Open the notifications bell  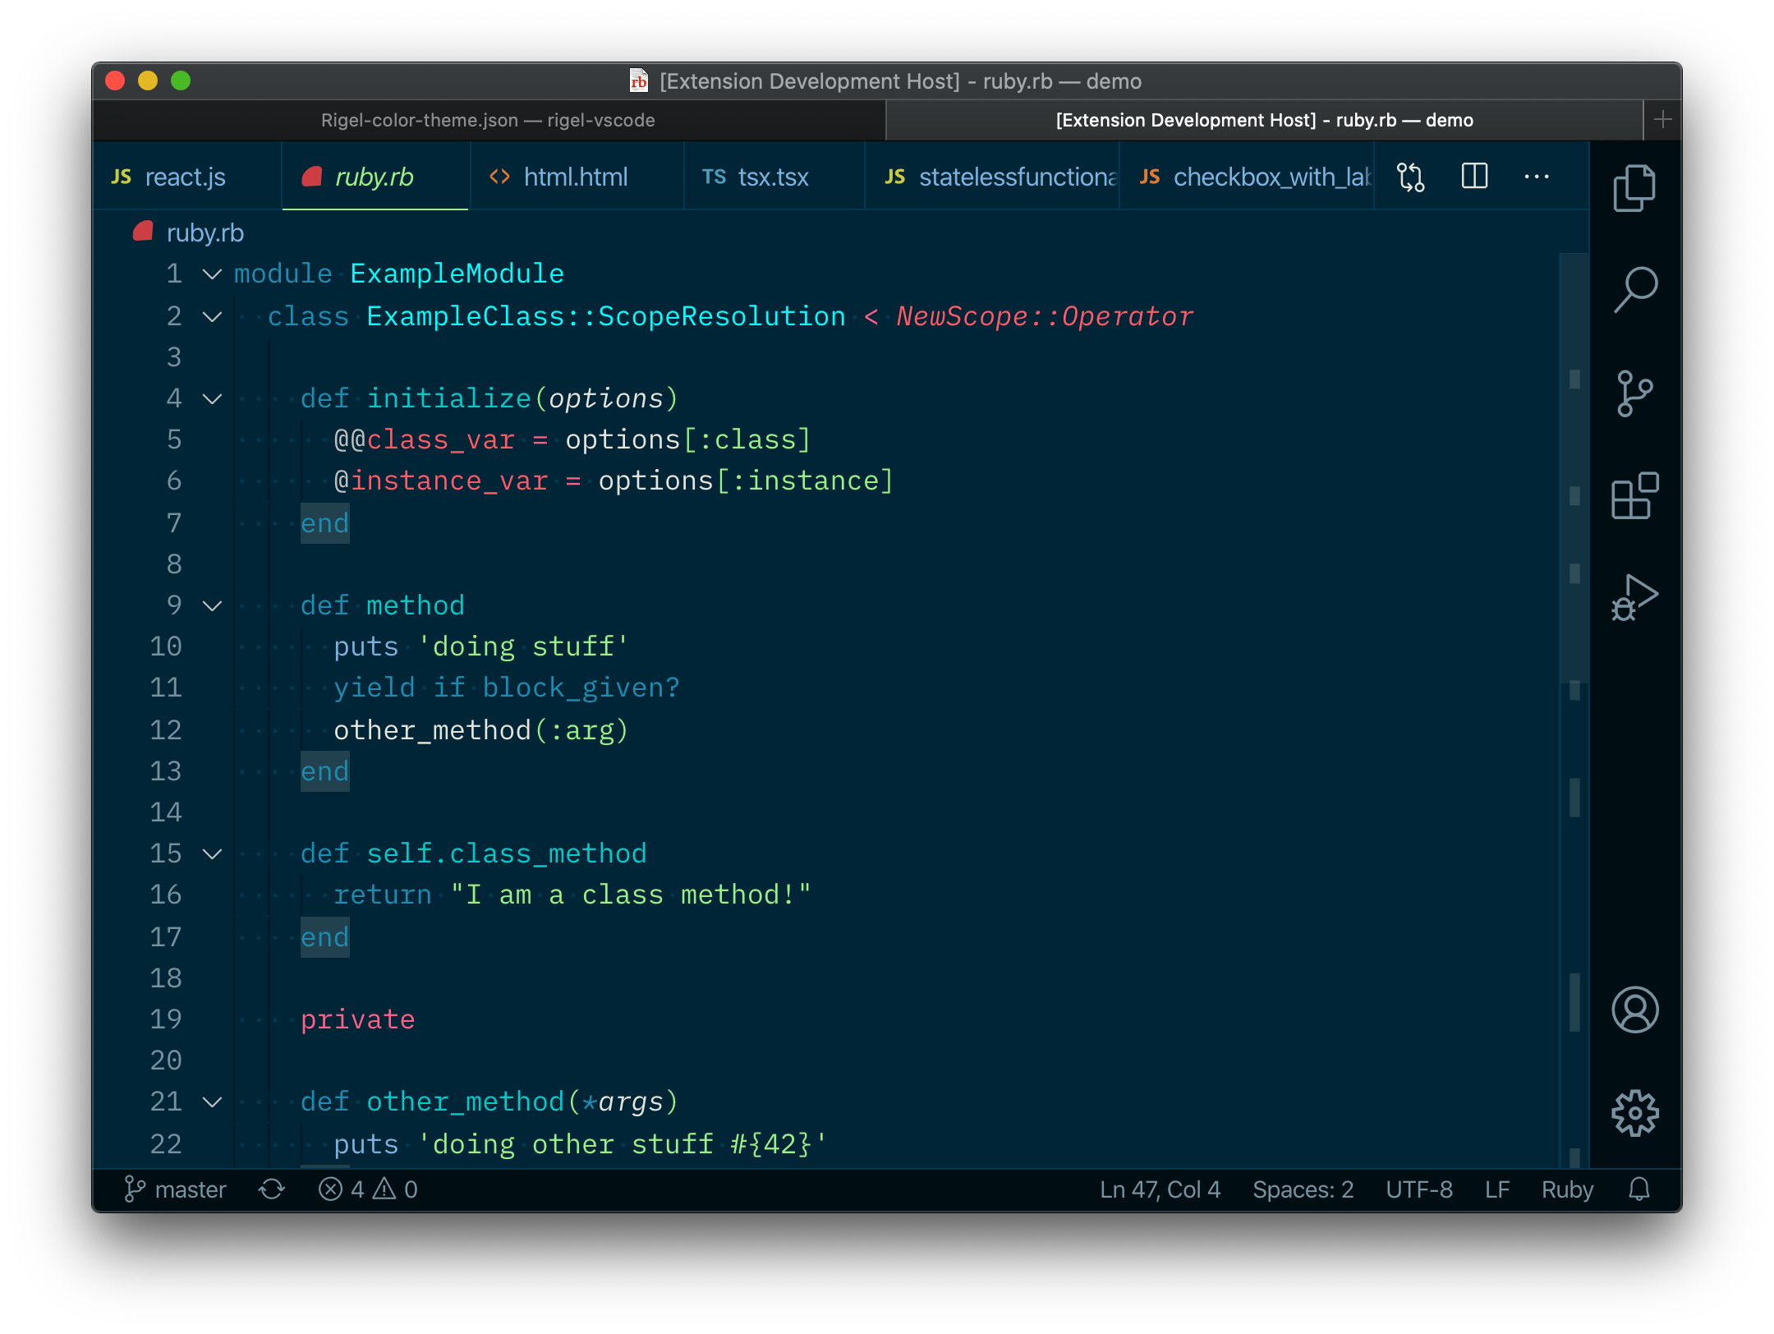[x=1638, y=1189]
